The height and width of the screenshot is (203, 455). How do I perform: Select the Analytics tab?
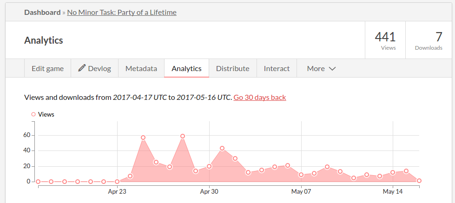pos(186,68)
